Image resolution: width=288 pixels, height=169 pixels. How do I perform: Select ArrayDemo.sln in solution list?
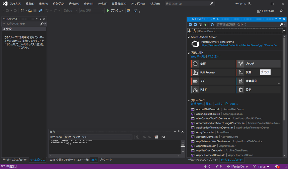(205, 132)
